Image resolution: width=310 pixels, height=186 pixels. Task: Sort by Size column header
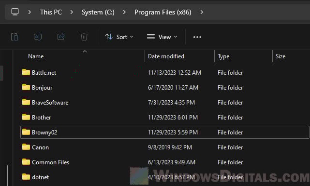[x=280, y=56]
